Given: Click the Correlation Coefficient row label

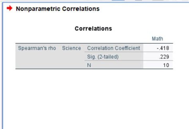Looking at the screenshot, I should [113, 48].
